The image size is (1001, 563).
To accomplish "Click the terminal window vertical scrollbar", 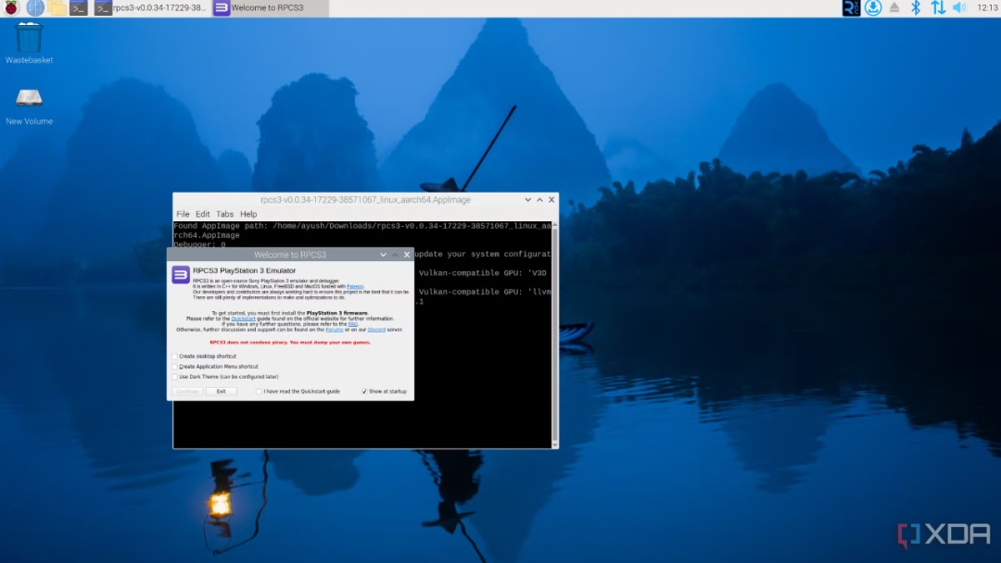I will pos(555,334).
